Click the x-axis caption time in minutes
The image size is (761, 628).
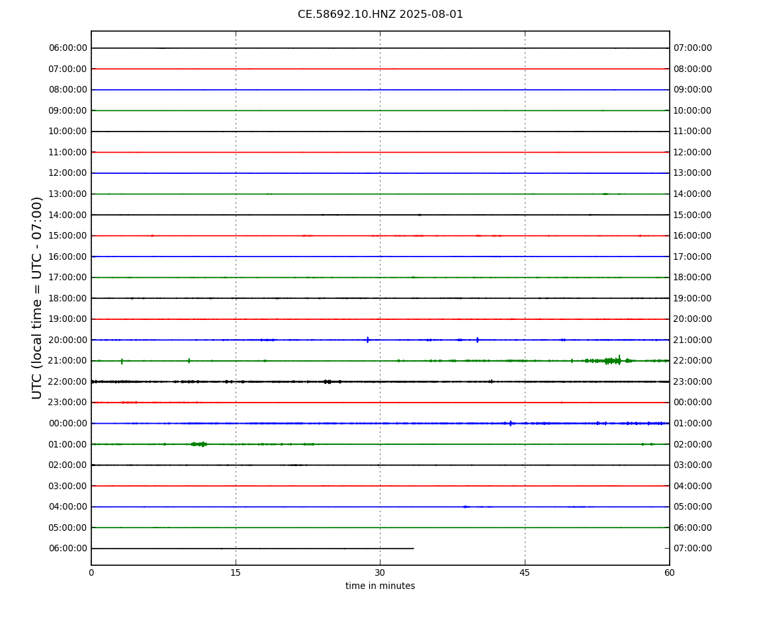tap(380, 586)
